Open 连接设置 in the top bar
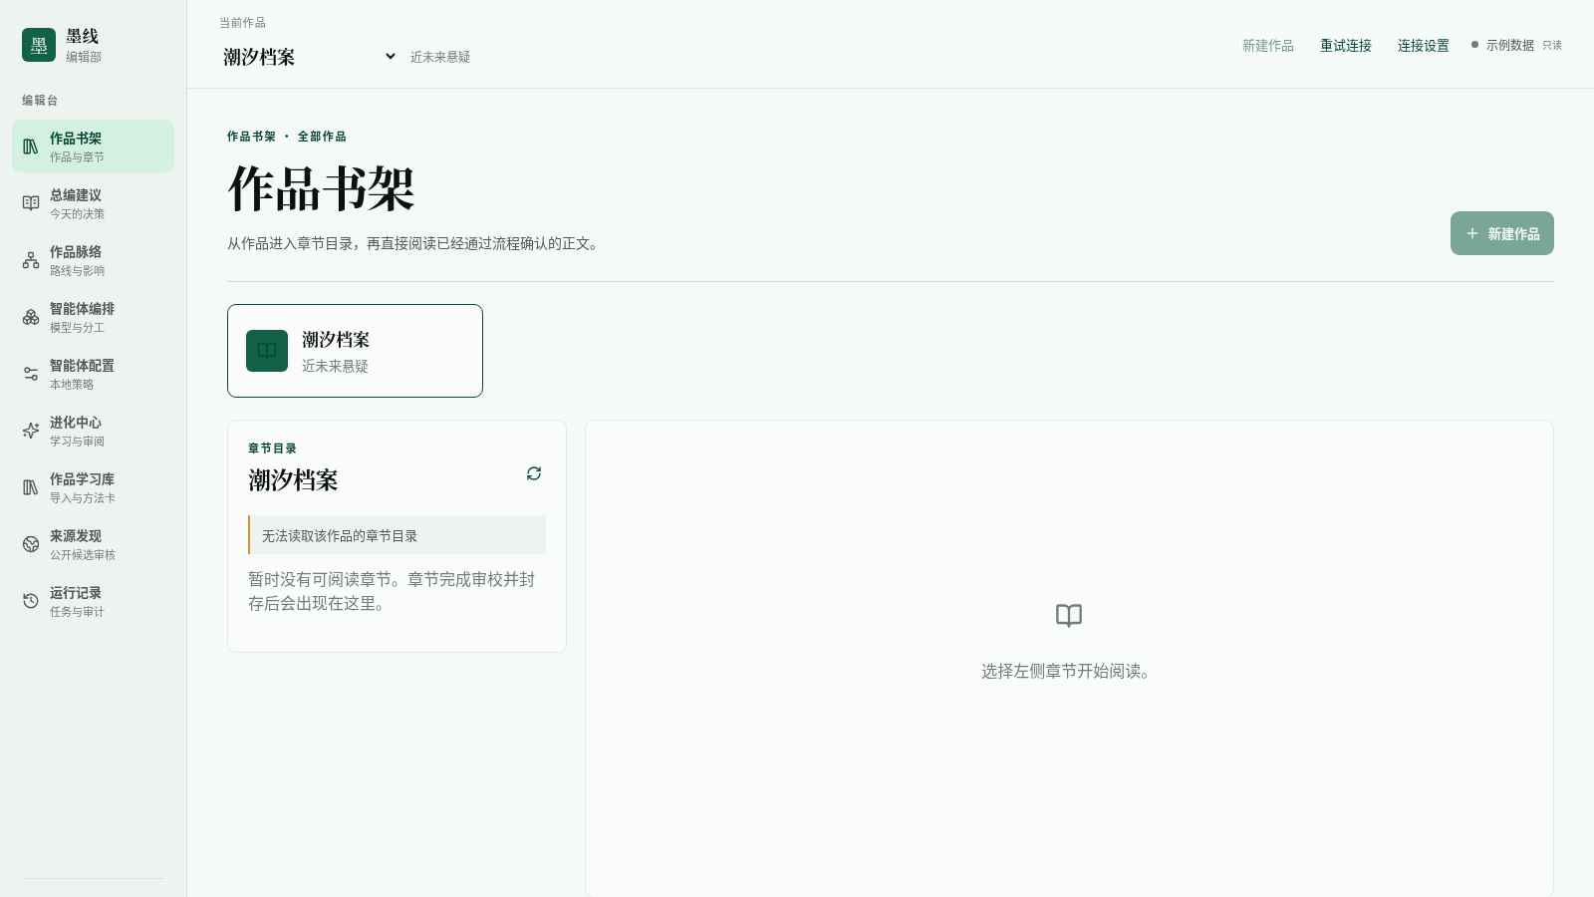Screen dimensions: 1594x897 point(1424,46)
